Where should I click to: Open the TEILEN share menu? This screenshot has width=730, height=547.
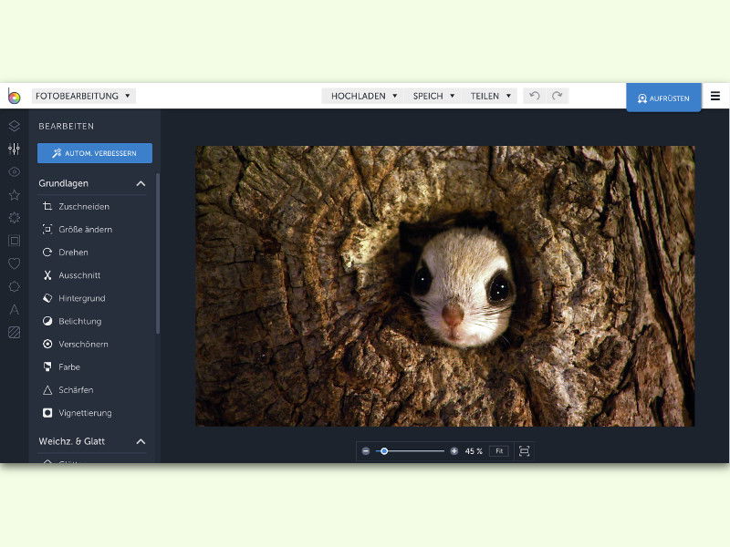(x=490, y=96)
